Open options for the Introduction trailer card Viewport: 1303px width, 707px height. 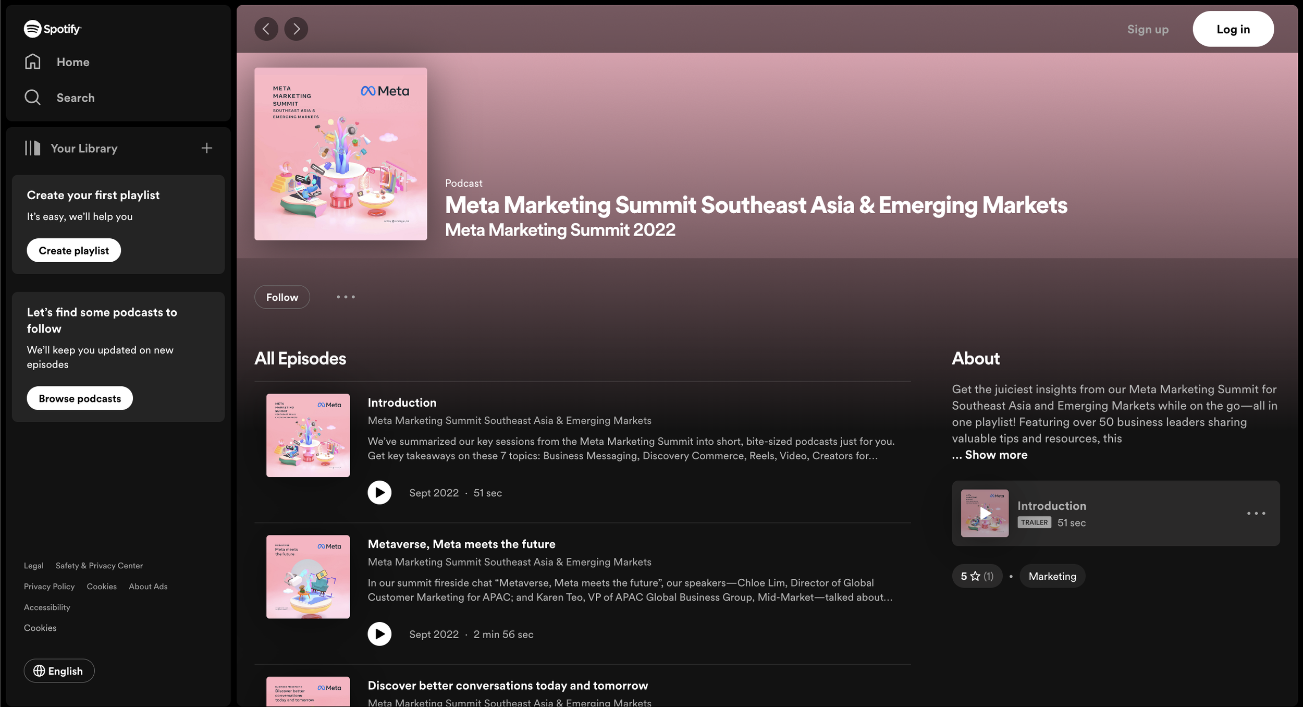[x=1256, y=513]
